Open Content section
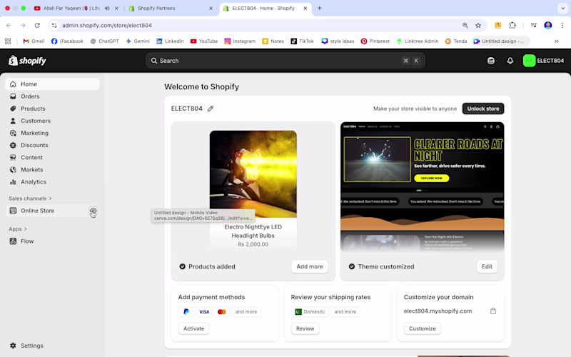571x357 pixels. click(52, 157)
